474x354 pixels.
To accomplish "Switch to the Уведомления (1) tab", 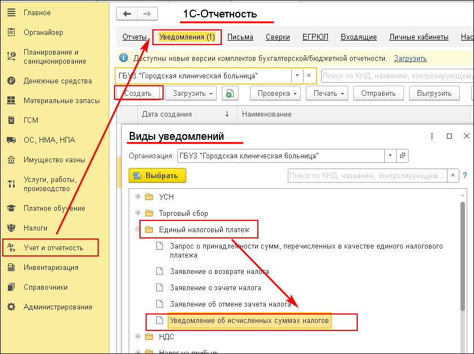I will [x=187, y=37].
